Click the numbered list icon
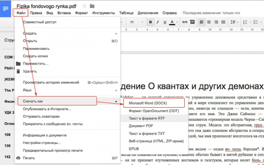264x165 pixels. [x=245, y=22]
